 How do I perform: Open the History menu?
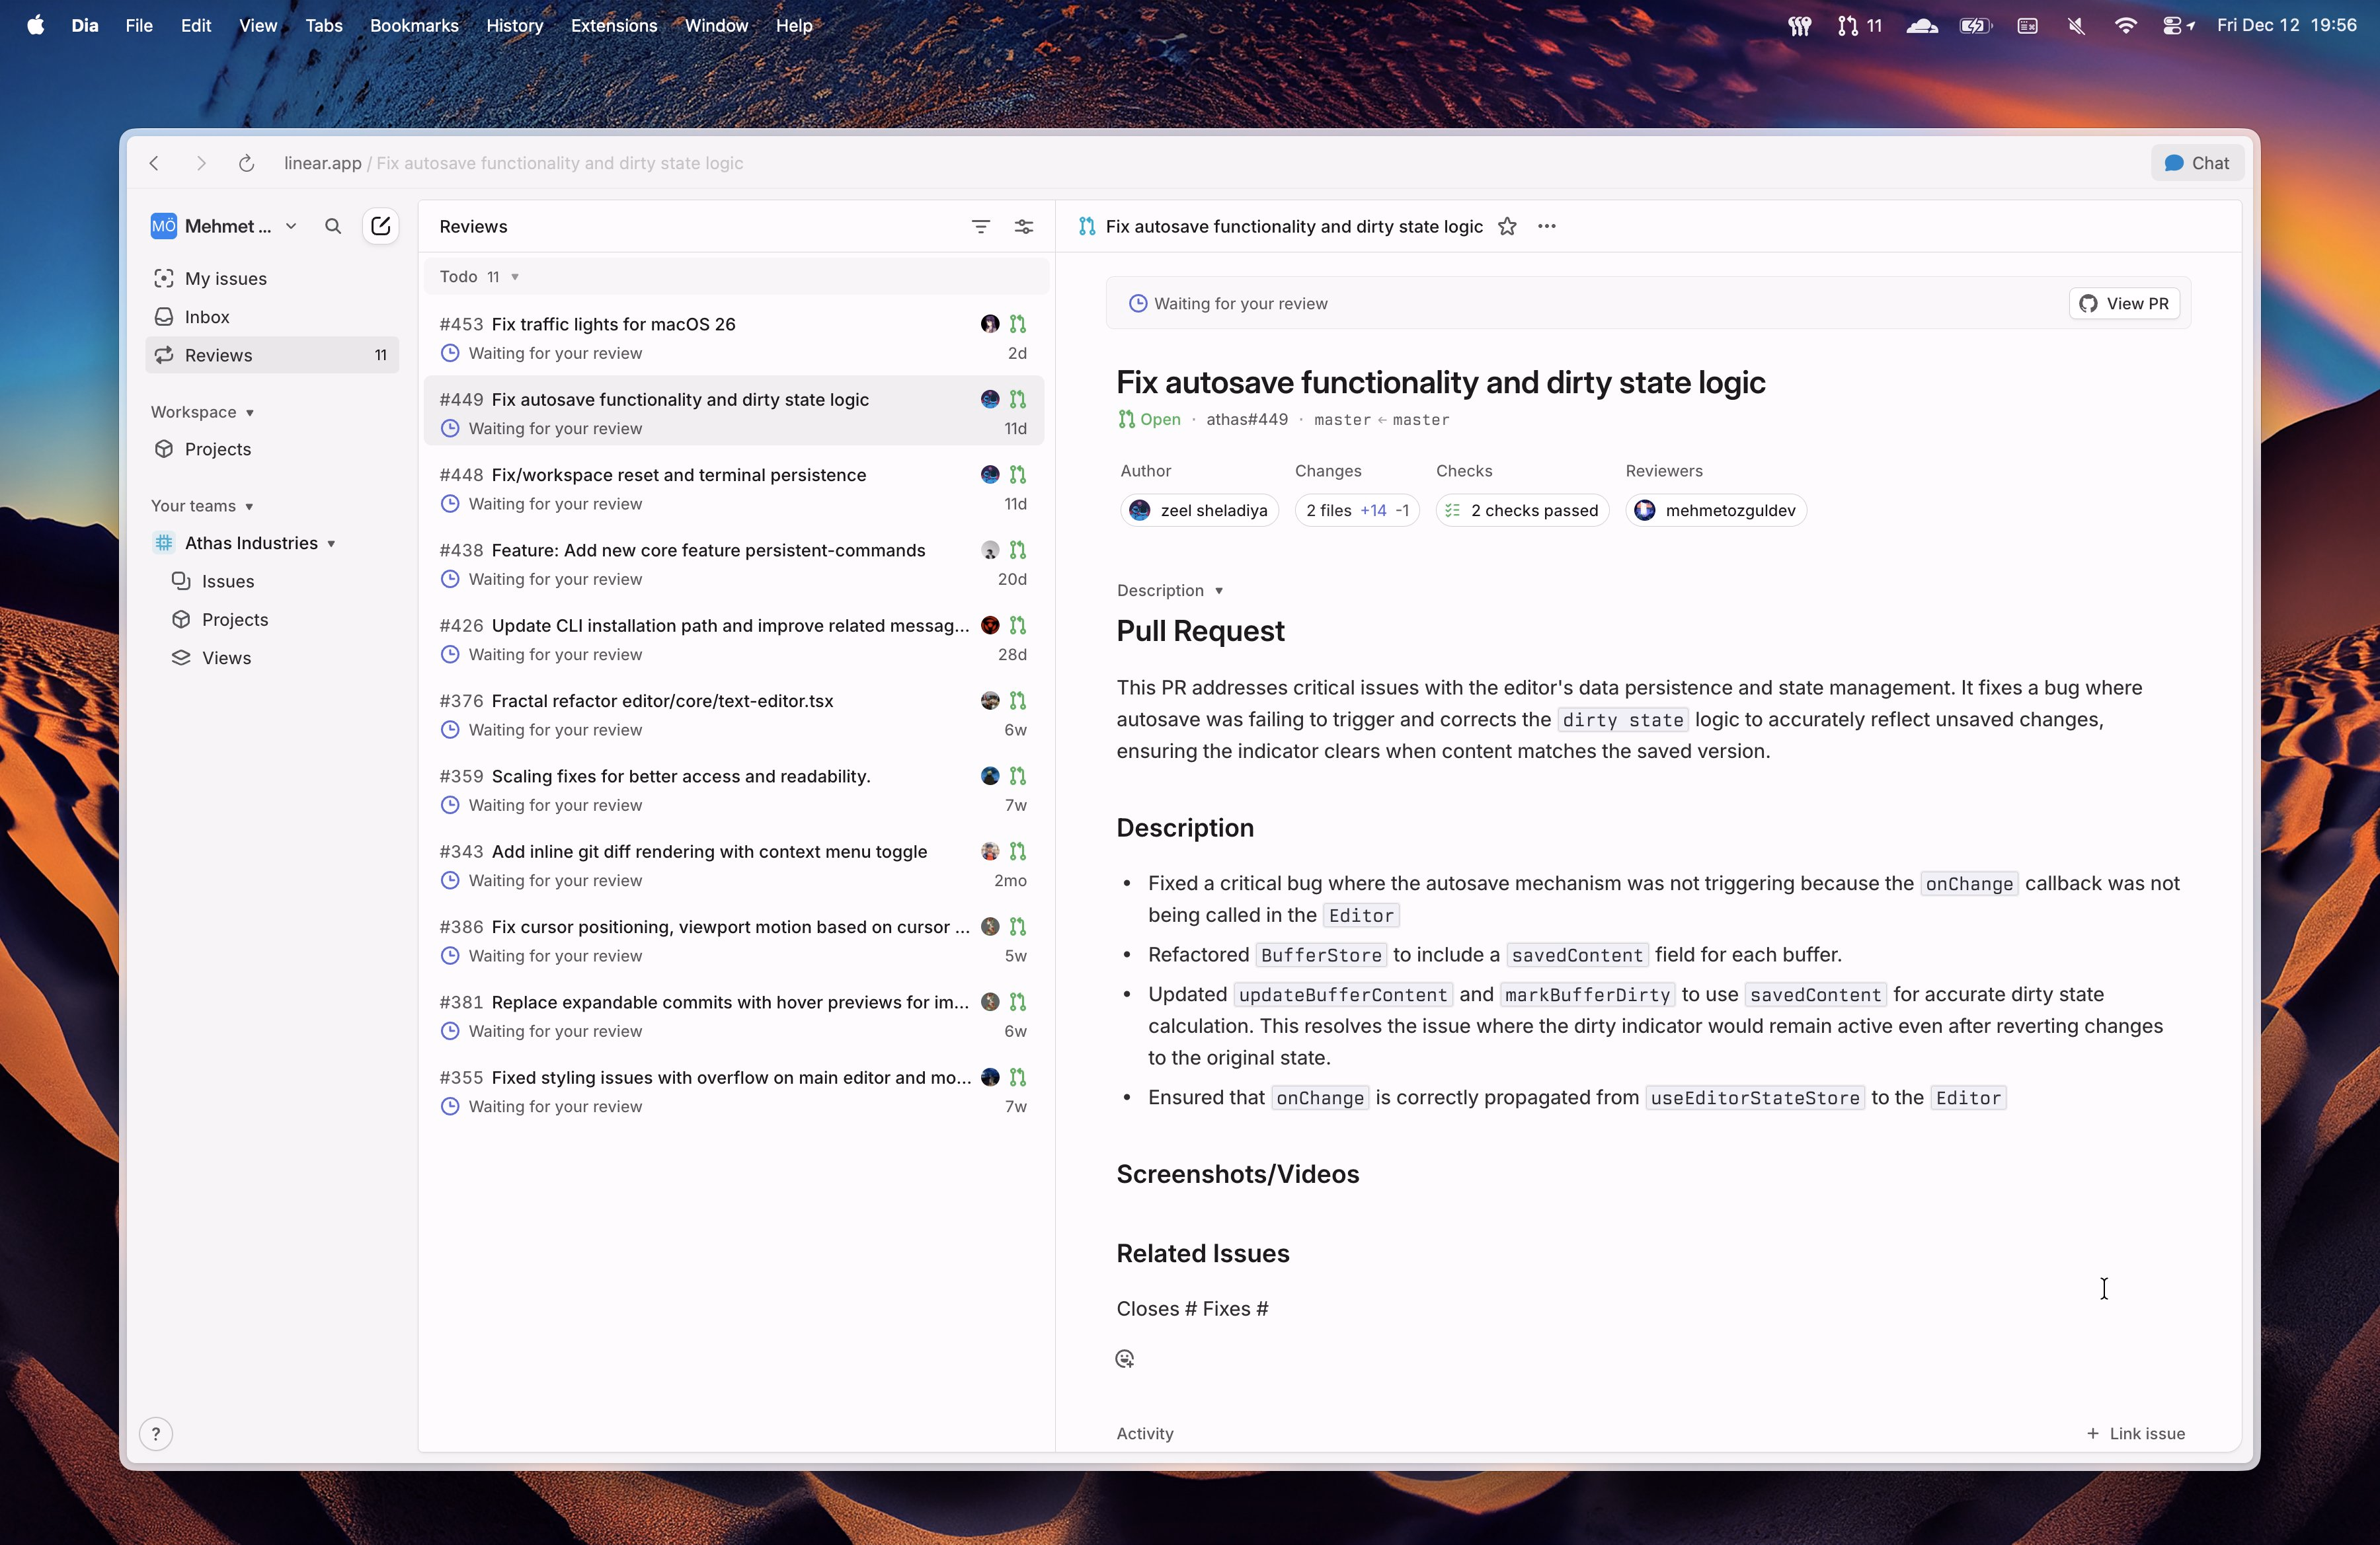[x=514, y=25]
